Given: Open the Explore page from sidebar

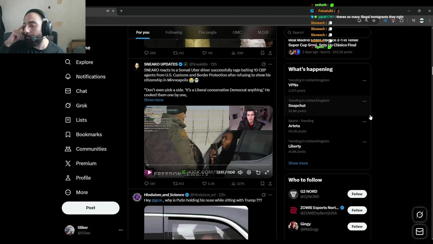Looking at the screenshot, I should [x=79, y=62].
